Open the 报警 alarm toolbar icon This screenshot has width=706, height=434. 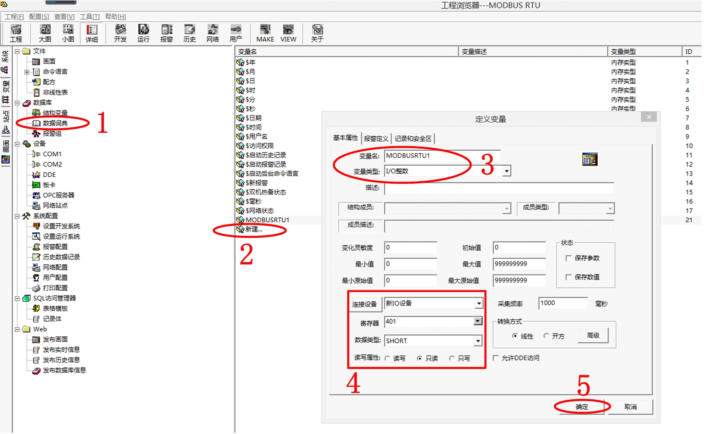point(167,33)
